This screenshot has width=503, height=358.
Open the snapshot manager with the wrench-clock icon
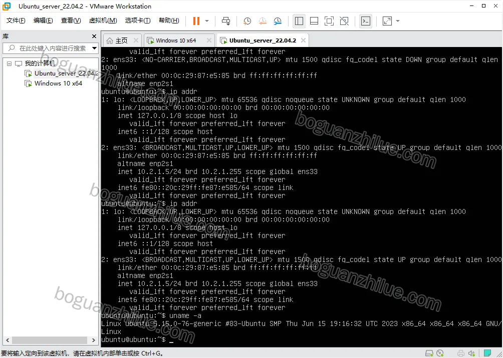tap(278, 21)
